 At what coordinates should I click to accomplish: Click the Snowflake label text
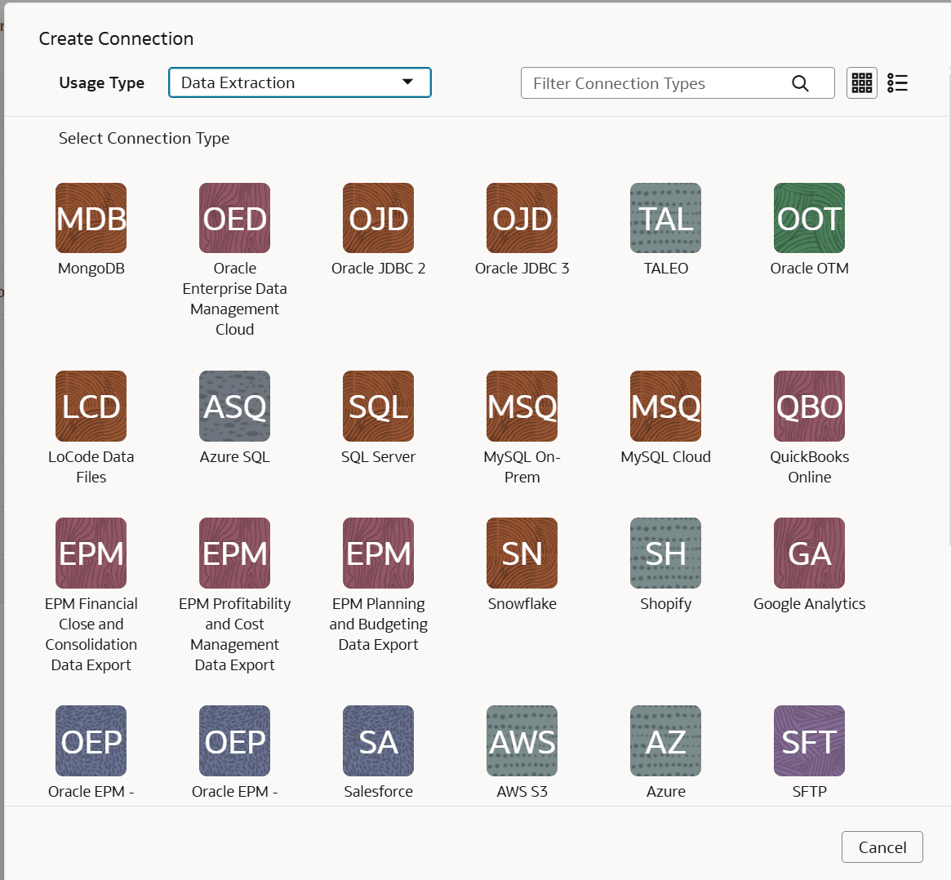click(x=522, y=603)
